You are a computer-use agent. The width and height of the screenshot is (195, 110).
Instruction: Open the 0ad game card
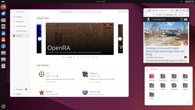58,78
